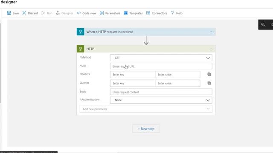273x153 pixels.
Task: Collapse the HTTP action card header
Action: (x=146, y=49)
